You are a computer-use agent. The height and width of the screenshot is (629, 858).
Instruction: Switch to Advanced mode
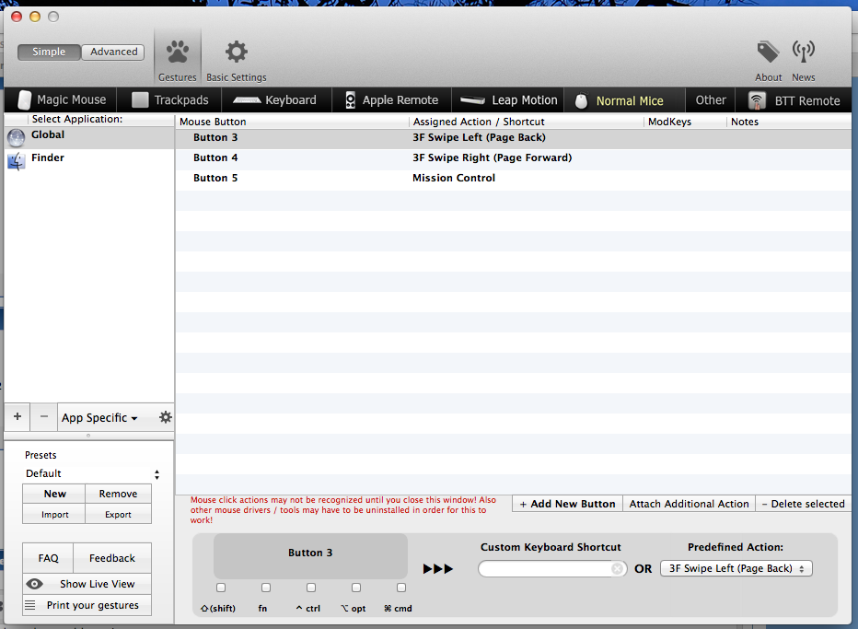pos(114,52)
